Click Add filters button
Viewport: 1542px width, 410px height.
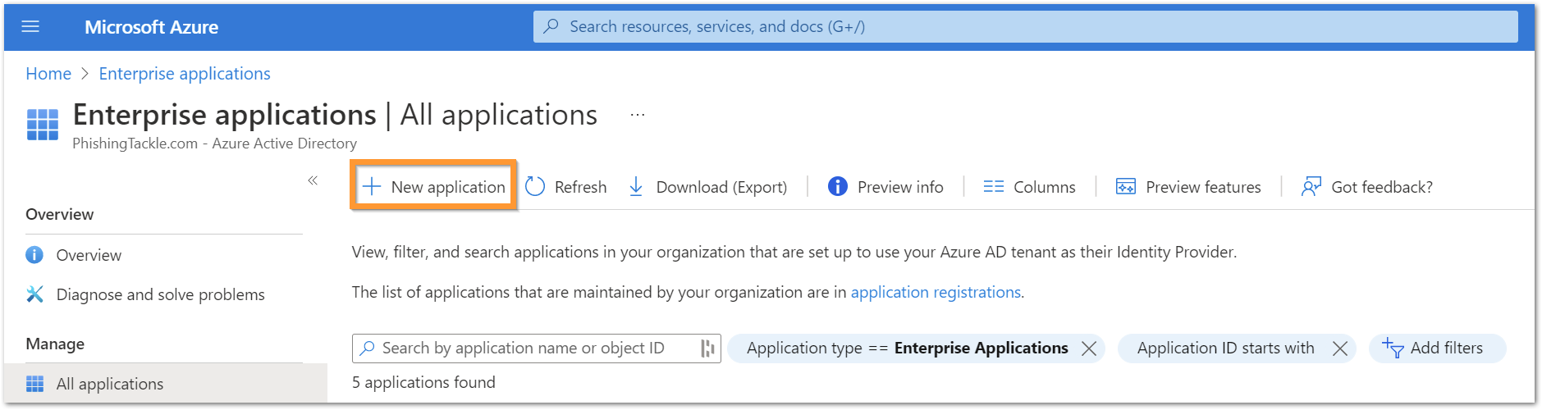(1437, 348)
